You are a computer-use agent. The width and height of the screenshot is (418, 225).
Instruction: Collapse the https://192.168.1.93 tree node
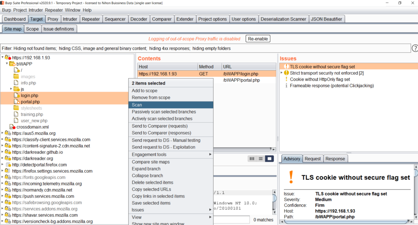click(x=2, y=57)
